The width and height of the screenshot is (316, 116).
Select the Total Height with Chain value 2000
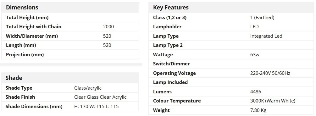tap(108, 27)
